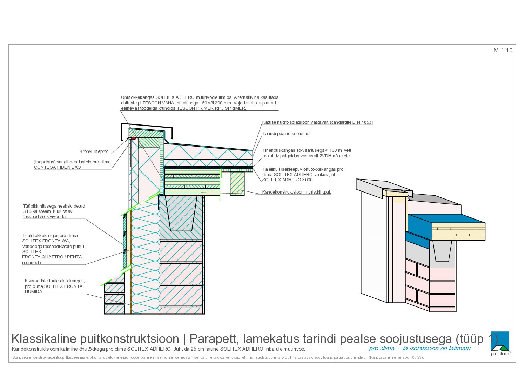525x371 pixels.
Task: Select the 'CONTEGA FIDEN EXO' text line
Action: [x=57, y=167]
